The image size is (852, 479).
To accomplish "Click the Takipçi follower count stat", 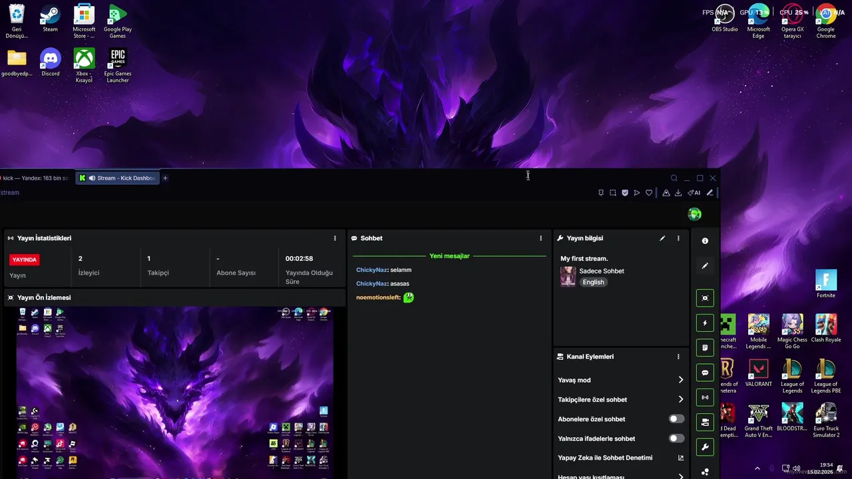I will 176,265.
